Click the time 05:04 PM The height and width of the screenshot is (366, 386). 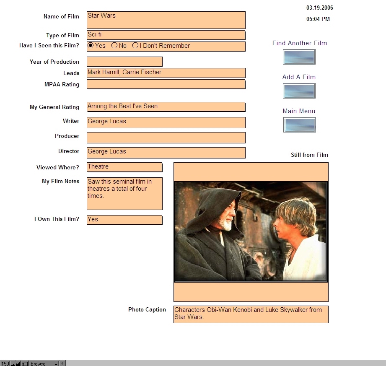click(x=318, y=19)
